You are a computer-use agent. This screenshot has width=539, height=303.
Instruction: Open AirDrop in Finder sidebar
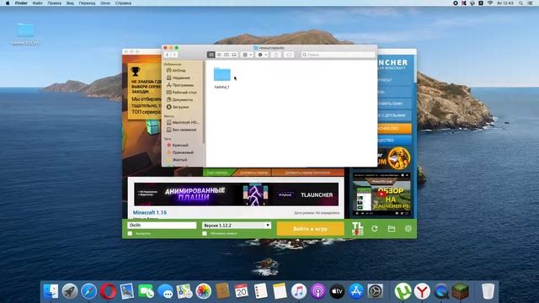(179, 71)
